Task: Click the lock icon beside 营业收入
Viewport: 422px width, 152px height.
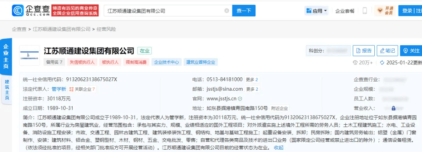Action: pos(393,108)
